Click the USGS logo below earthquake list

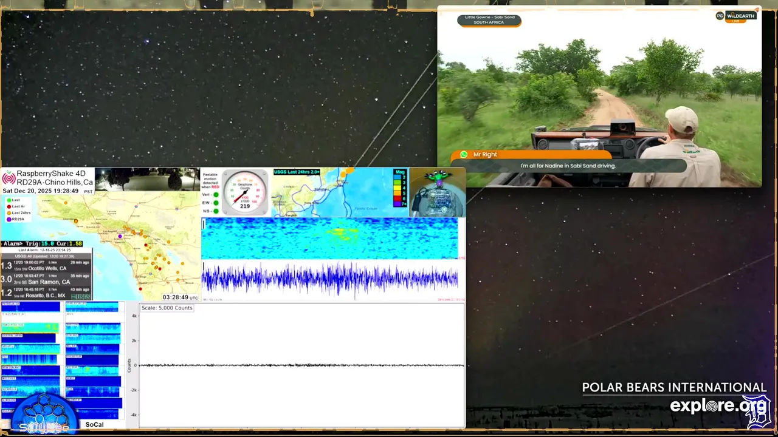tap(81, 297)
